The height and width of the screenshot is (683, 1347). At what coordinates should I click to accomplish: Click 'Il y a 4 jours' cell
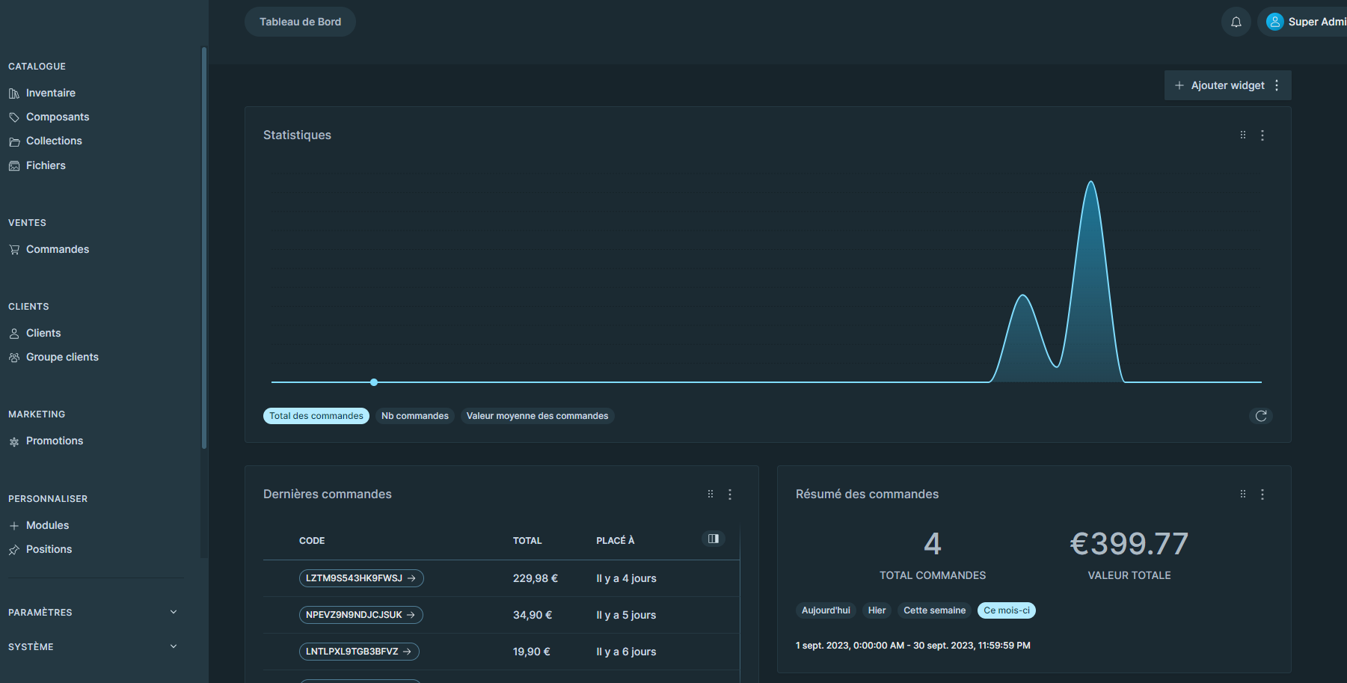coord(626,578)
